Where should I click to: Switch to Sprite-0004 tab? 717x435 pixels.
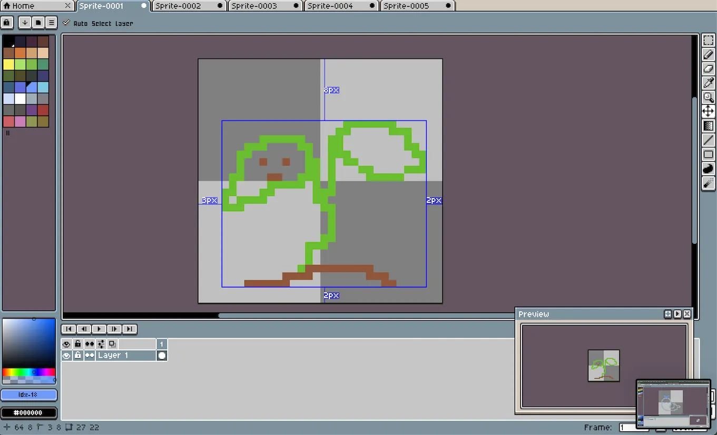click(x=341, y=6)
